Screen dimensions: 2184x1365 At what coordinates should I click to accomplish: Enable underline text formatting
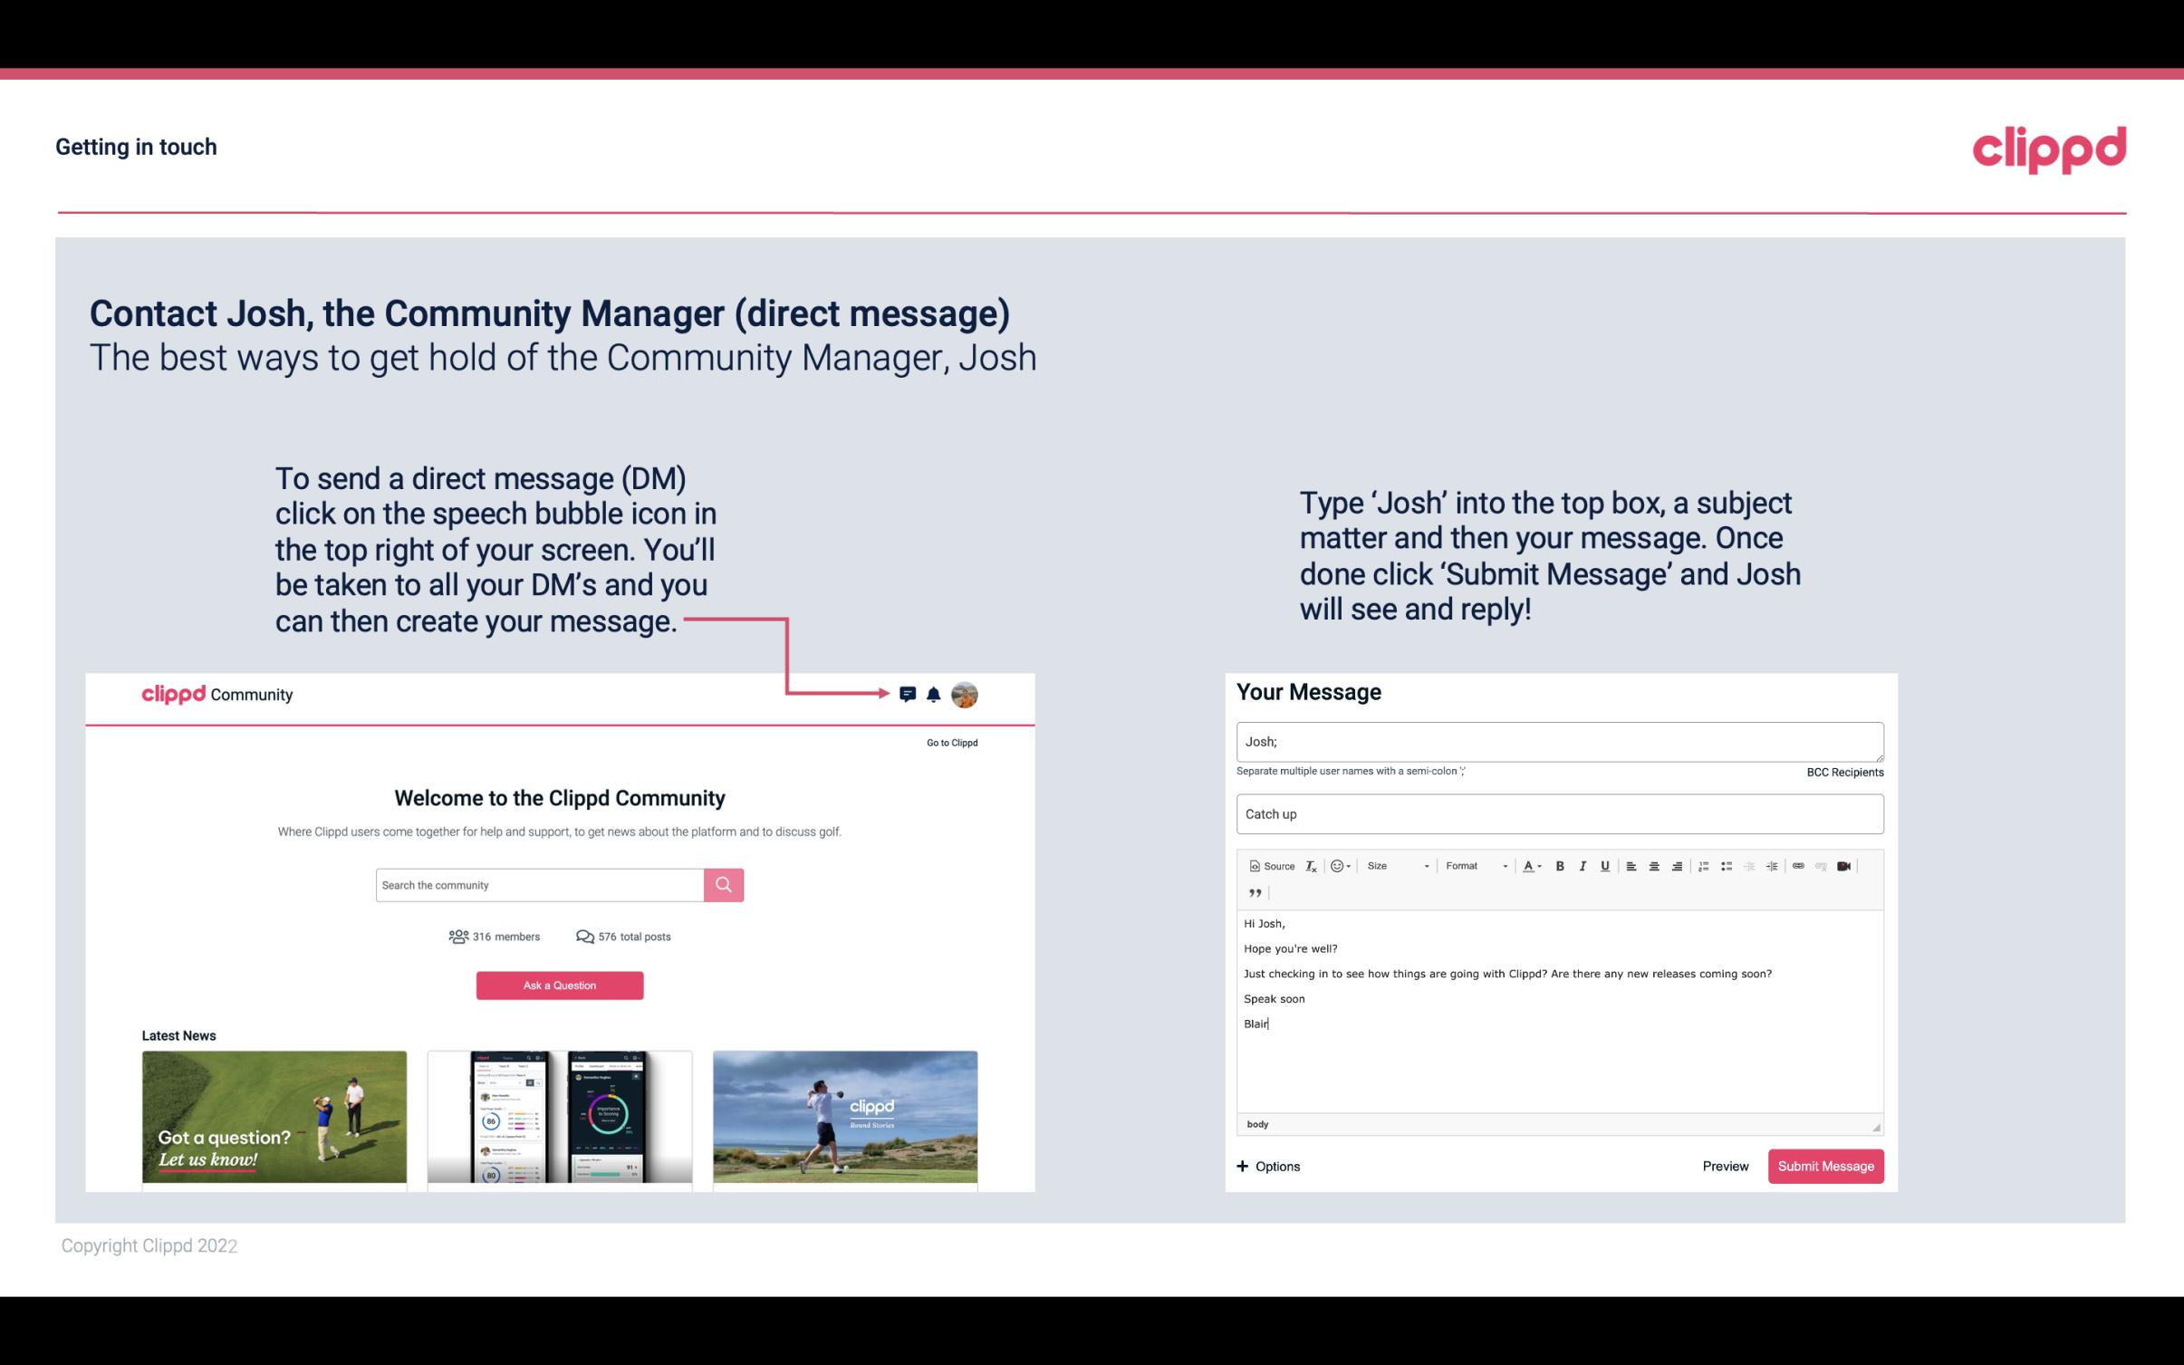click(x=1603, y=867)
